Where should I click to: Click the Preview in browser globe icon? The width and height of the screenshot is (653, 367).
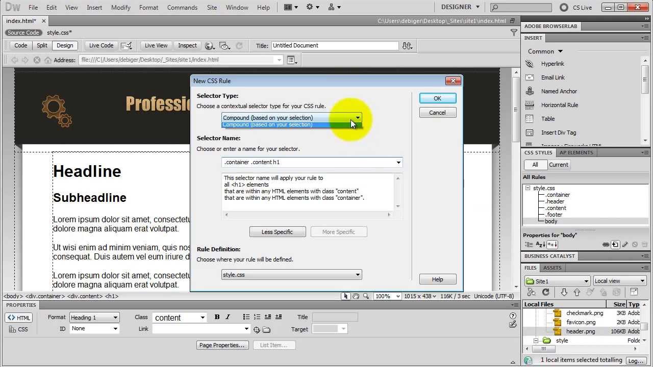209,45
